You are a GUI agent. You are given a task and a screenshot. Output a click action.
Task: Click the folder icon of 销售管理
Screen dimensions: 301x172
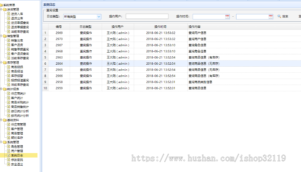(x=5, y=36)
